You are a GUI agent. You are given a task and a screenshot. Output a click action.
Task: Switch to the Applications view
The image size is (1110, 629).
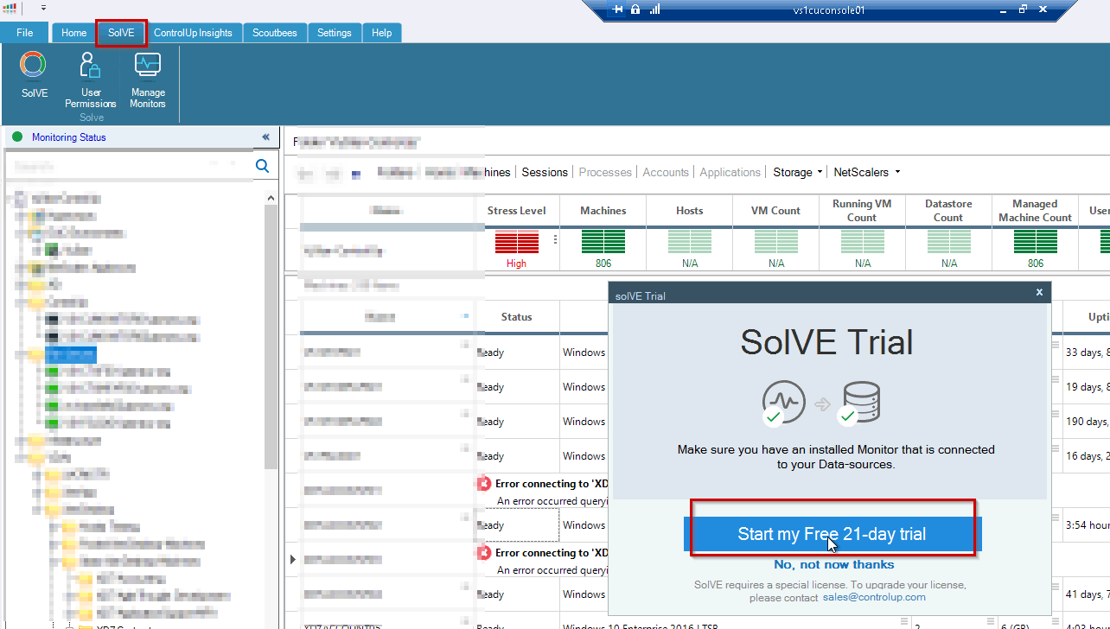click(x=730, y=172)
